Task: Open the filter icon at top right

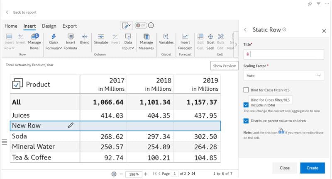Action: tap(318, 4)
